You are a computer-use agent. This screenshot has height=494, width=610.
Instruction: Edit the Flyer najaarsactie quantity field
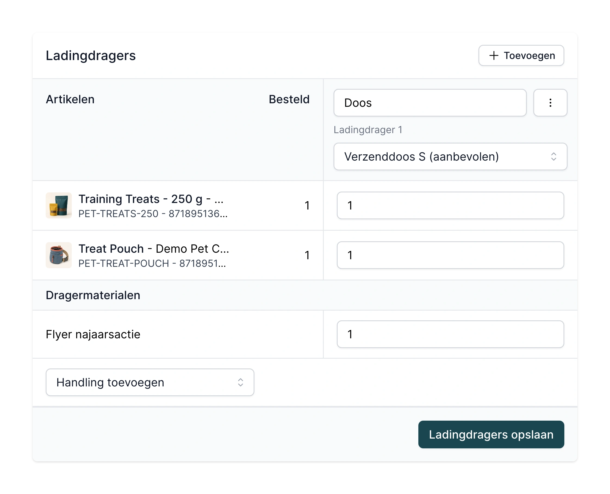450,334
